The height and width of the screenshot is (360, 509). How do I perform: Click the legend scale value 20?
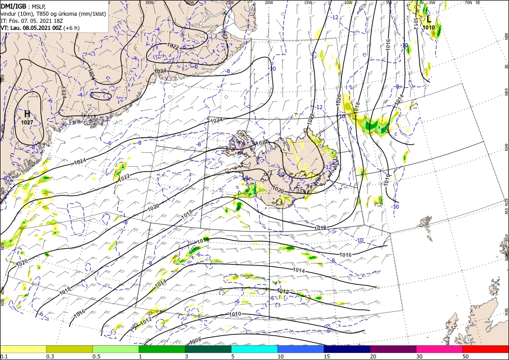click(373, 356)
